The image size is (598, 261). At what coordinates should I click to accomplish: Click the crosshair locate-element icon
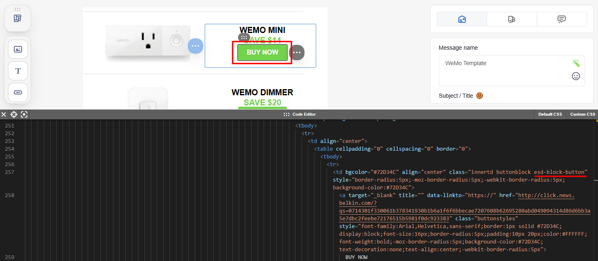(x=14, y=114)
